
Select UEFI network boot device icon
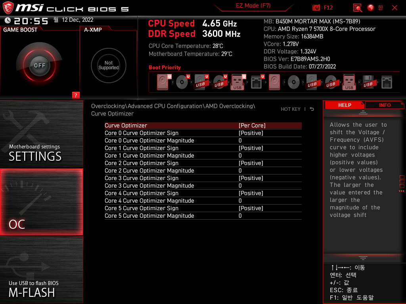coord(257,82)
